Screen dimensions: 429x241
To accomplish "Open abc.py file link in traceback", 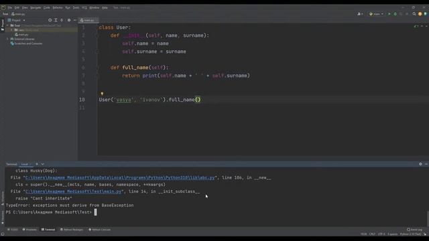I will pos(120,178).
